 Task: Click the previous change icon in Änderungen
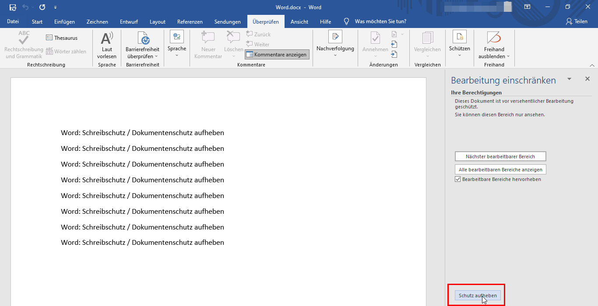(x=394, y=44)
